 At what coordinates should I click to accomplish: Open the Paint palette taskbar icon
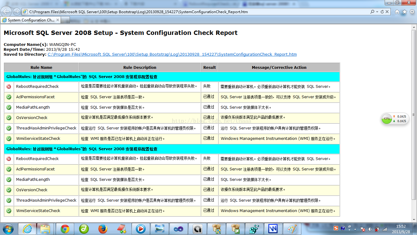[x=292, y=229]
